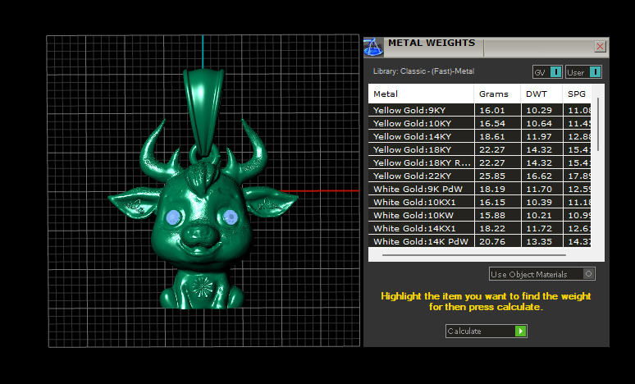The width and height of the screenshot is (635, 384).
Task: Select the Yellow Gold:10KY row
Action: pyautogui.click(x=479, y=123)
